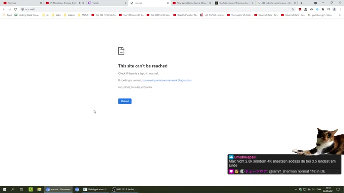Open Windows taskbar search
The height and width of the screenshot is (193, 344).
tap(13, 189)
